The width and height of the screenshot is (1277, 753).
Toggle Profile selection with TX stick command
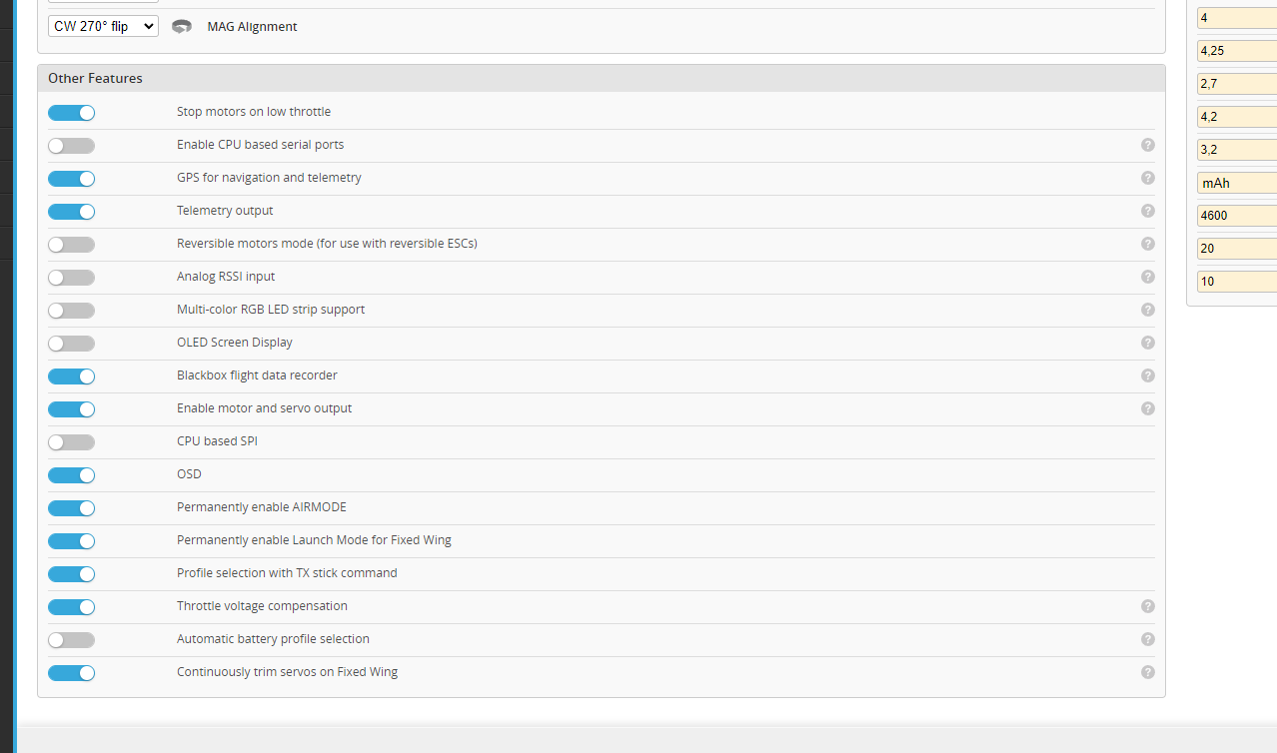click(x=71, y=574)
